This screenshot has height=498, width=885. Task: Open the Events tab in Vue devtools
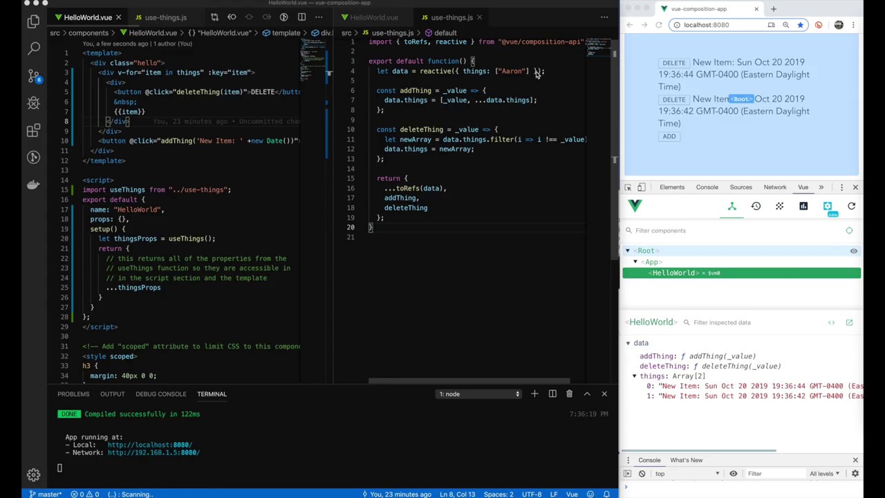(779, 206)
